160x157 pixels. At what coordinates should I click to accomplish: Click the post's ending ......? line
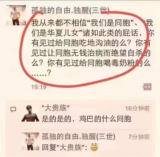point(41,73)
